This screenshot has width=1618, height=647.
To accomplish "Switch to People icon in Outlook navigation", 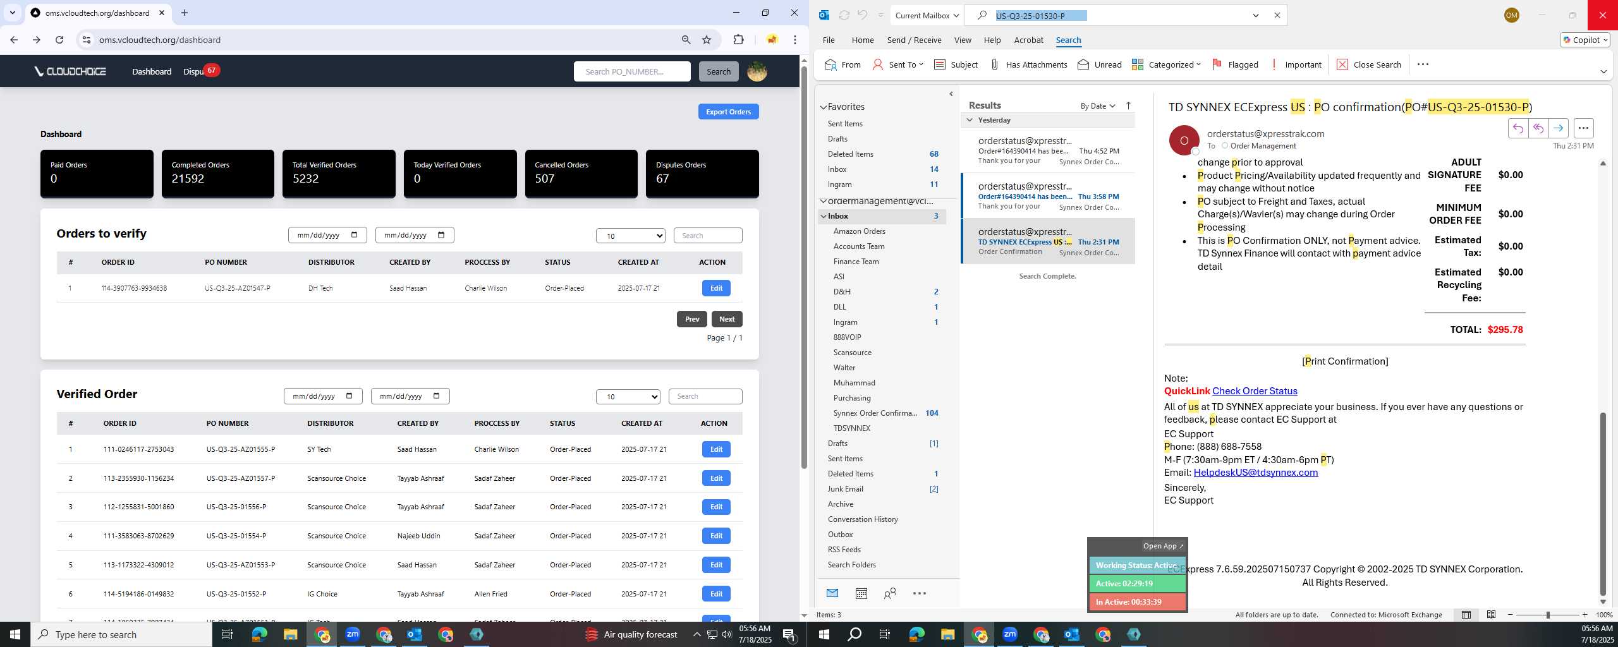I will (890, 593).
